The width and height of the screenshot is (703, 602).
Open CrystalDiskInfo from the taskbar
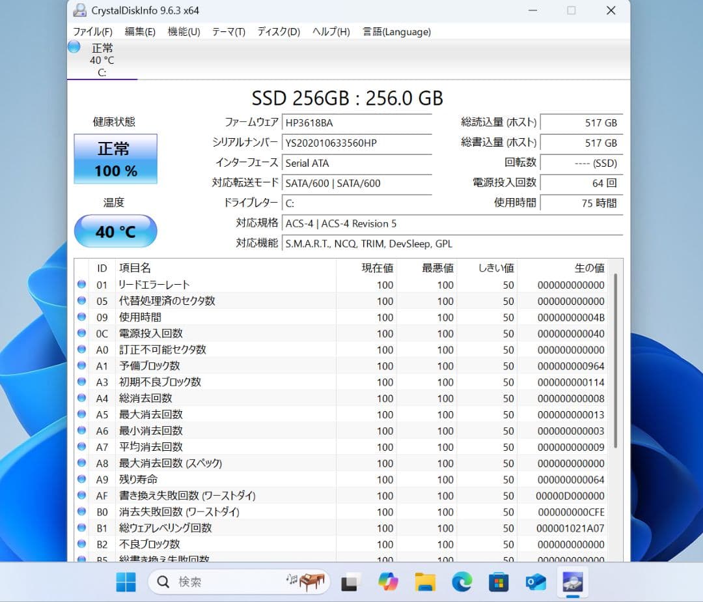pos(572,582)
